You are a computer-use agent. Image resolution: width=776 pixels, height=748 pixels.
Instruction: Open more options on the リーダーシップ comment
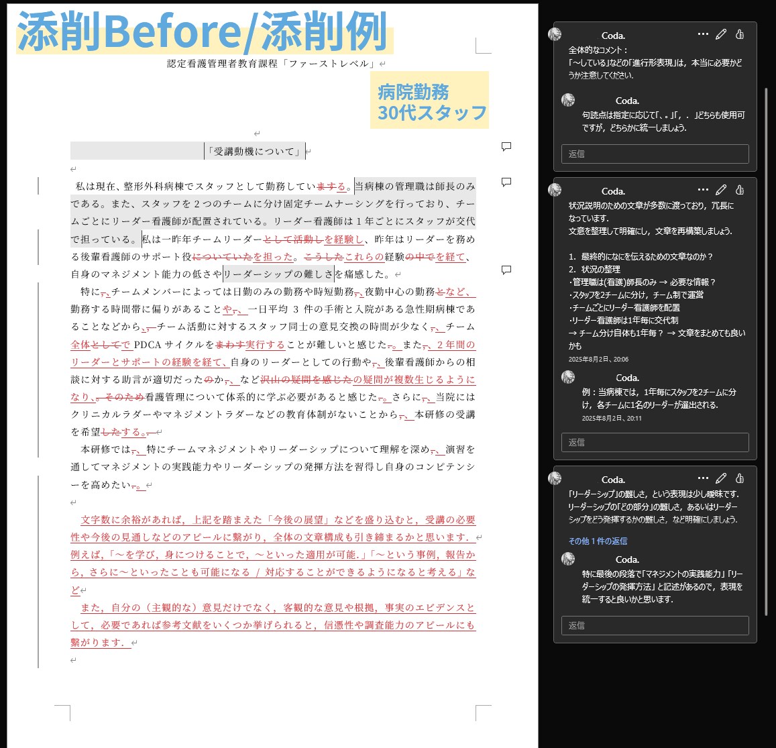703,478
